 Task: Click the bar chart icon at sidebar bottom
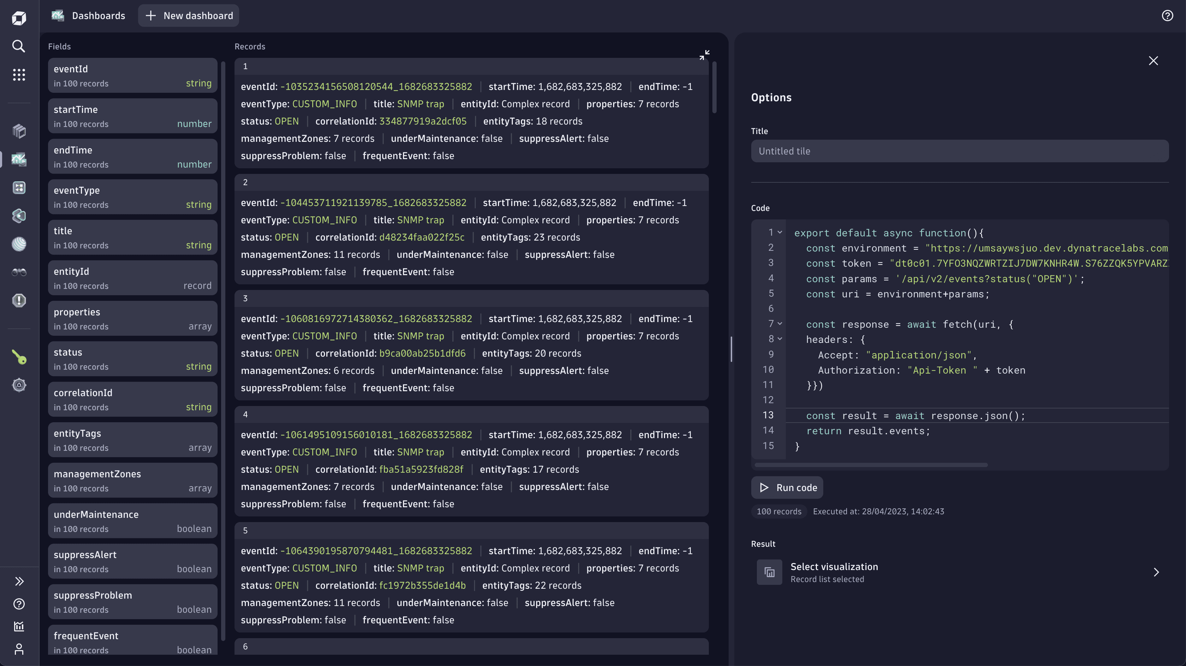tap(19, 626)
